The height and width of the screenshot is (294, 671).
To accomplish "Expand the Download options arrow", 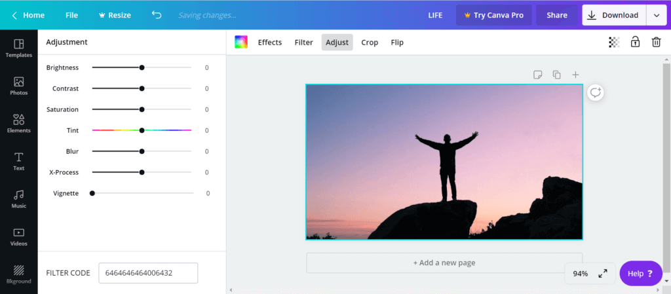I will coord(657,15).
